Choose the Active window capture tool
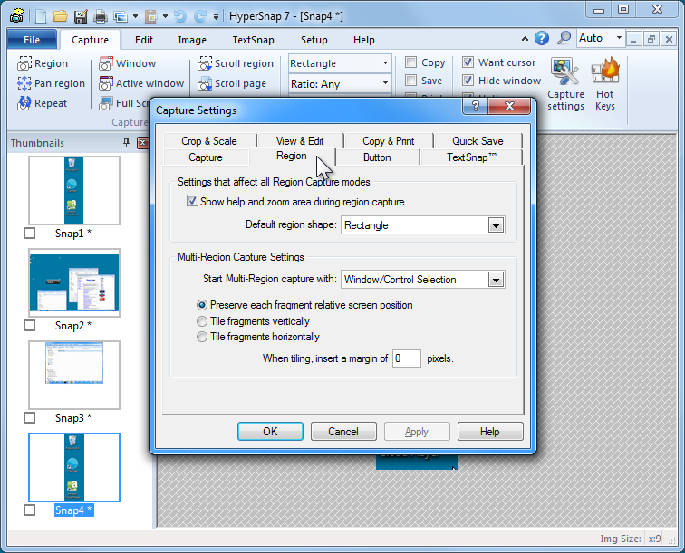685x553 pixels. (106, 83)
